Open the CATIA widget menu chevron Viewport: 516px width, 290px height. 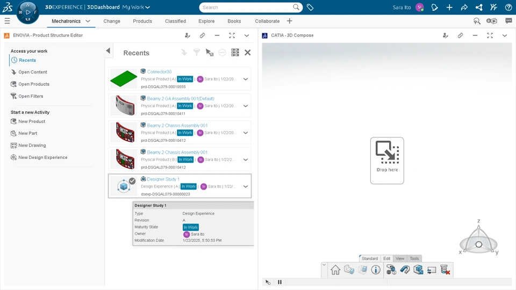tap(505, 35)
